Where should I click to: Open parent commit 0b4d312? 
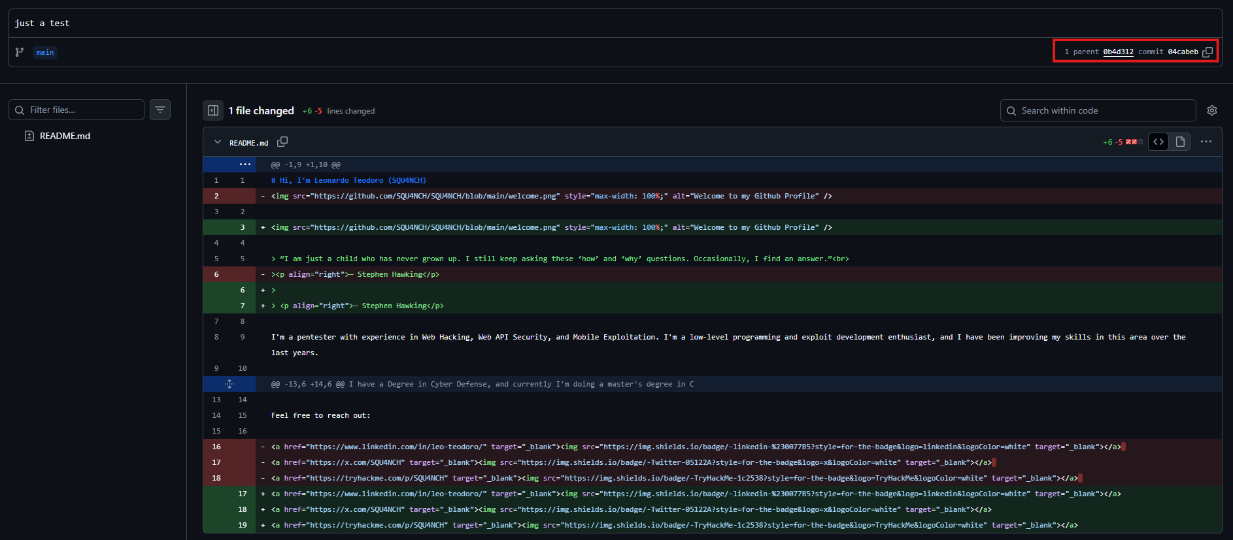coord(1118,52)
